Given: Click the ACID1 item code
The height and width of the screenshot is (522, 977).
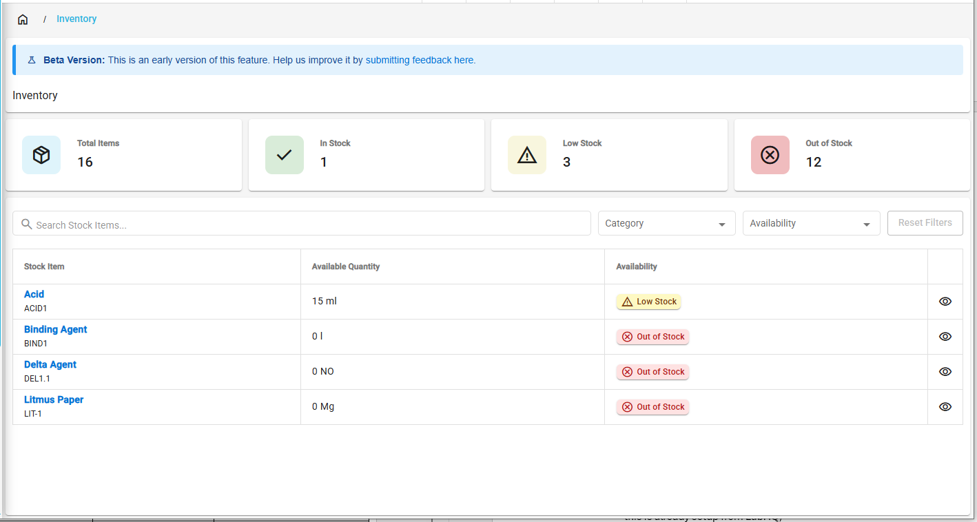Looking at the screenshot, I should click(x=36, y=309).
